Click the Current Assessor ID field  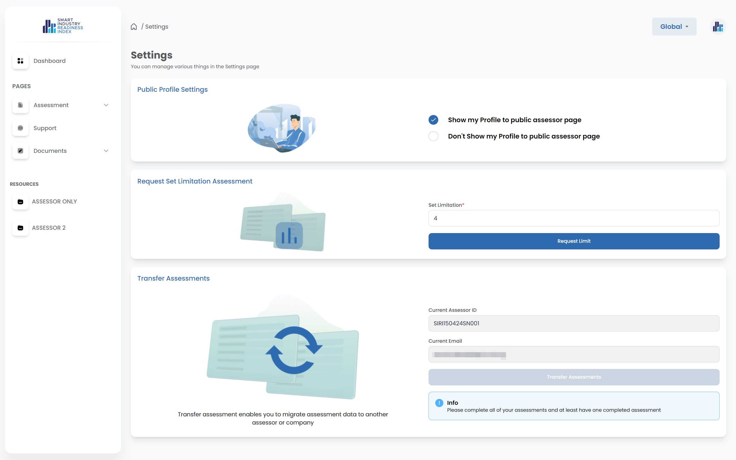point(573,323)
